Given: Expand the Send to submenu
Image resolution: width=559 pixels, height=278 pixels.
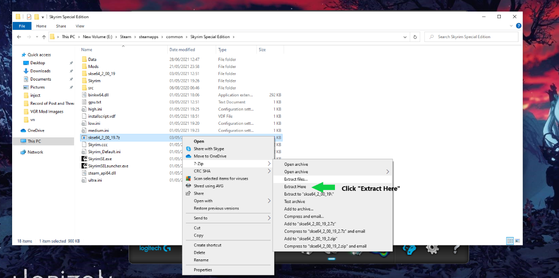Looking at the screenshot, I should tap(228, 218).
